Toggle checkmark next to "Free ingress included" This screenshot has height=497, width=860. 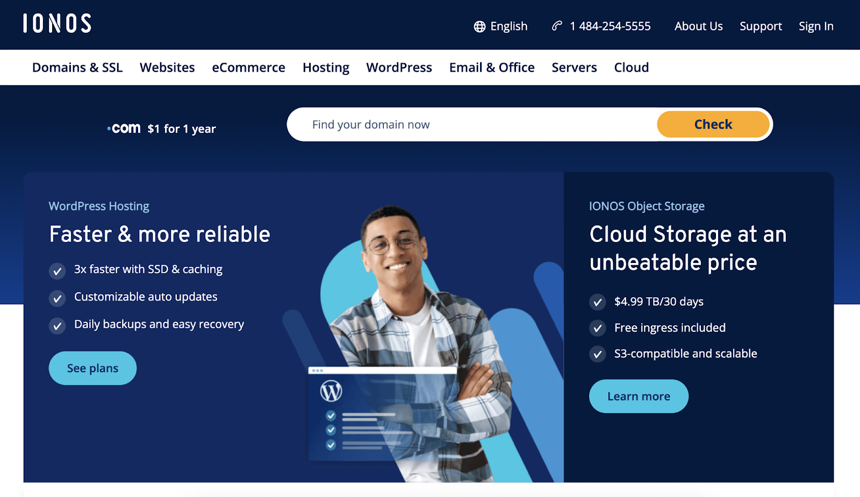point(597,328)
